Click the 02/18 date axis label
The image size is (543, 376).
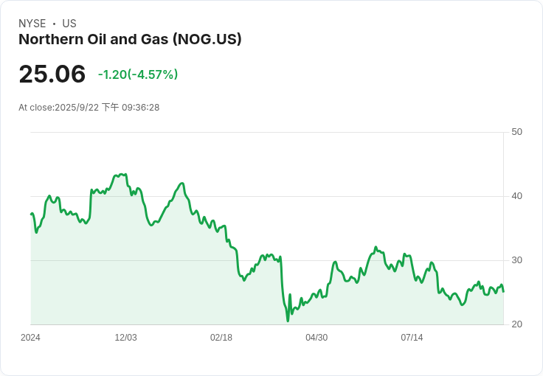pyautogui.click(x=221, y=338)
